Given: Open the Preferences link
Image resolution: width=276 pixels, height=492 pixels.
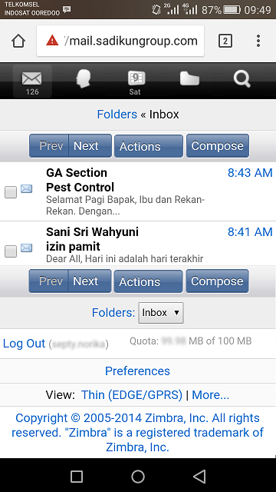Looking at the screenshot, I should (x=138, y=371).
